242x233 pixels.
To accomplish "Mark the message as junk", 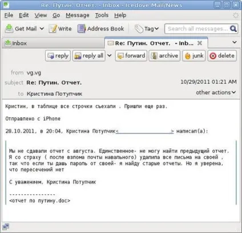I will [194, 56].
